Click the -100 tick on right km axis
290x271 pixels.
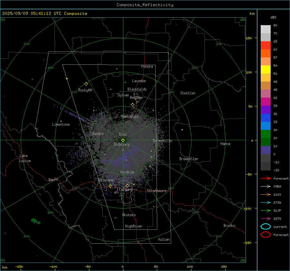click(x=247, y=208)
